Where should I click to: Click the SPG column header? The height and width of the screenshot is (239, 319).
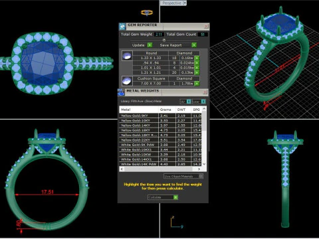pos(197,110)
